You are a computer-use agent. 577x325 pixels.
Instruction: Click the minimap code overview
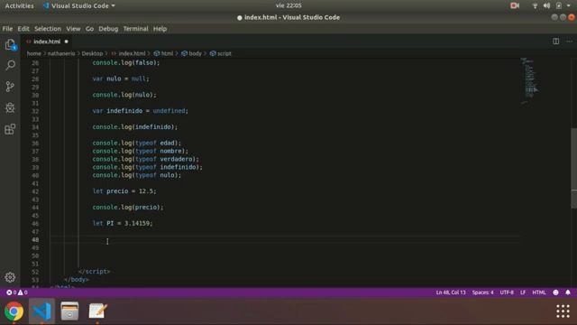tap(529, 80)
